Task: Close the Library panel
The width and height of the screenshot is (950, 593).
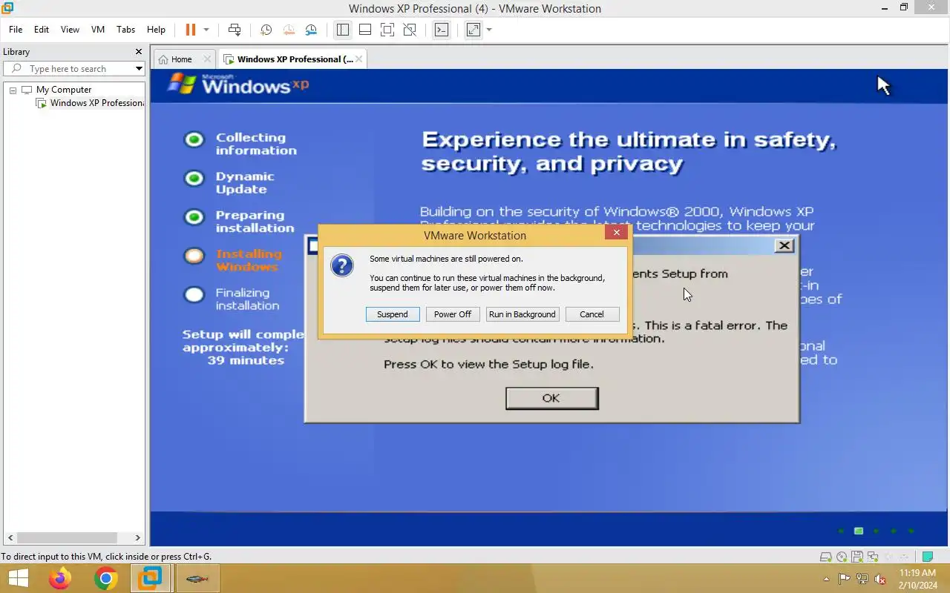Action: pos(138,52)
